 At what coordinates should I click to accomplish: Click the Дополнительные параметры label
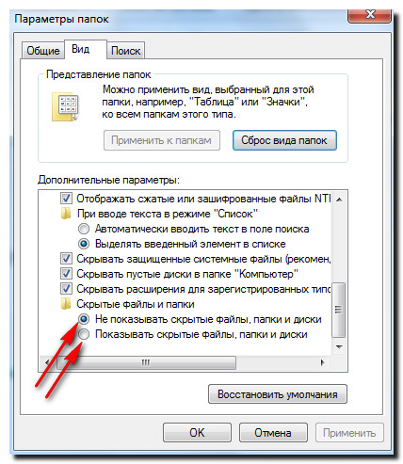click(x=108, y=180)
